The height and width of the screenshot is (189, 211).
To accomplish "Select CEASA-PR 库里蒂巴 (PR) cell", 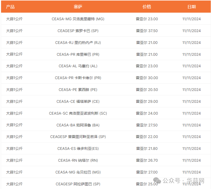I will tap(78, 54).
